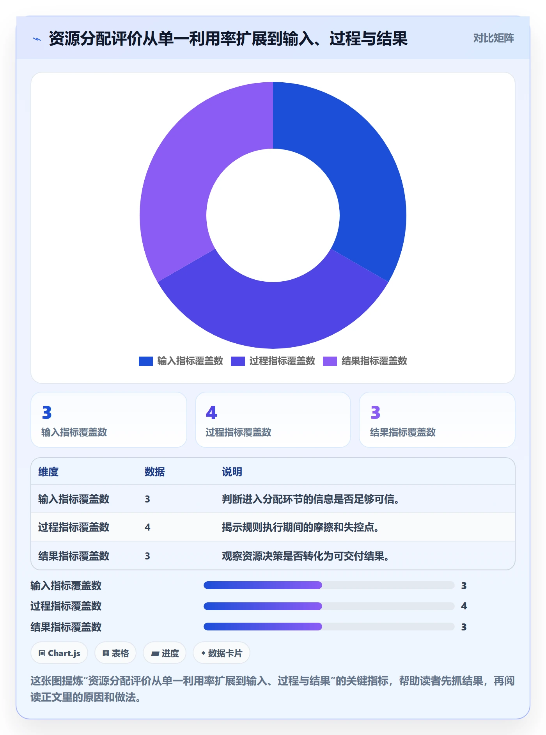This screenshot has height=735, width=546.
Task: Click the summary paragraph starting 这张图提炼
Action: click(273, 689)
